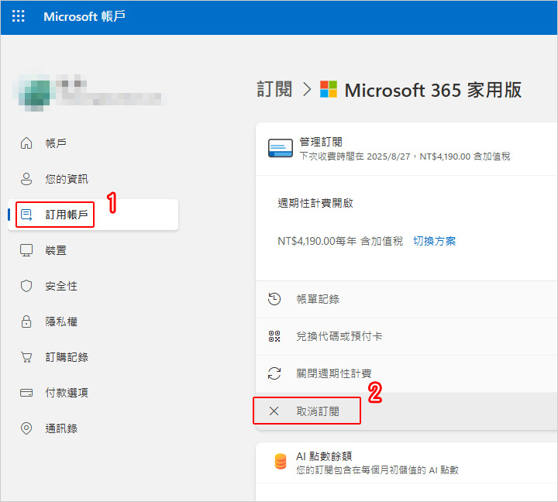Click the 管理訂閱 section title
Viewport: 558px width, 502px height.
(321, 142)
